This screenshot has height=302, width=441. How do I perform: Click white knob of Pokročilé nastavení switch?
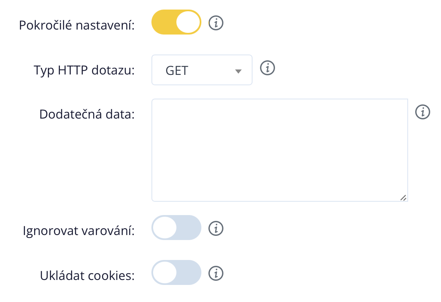point(188,22)
